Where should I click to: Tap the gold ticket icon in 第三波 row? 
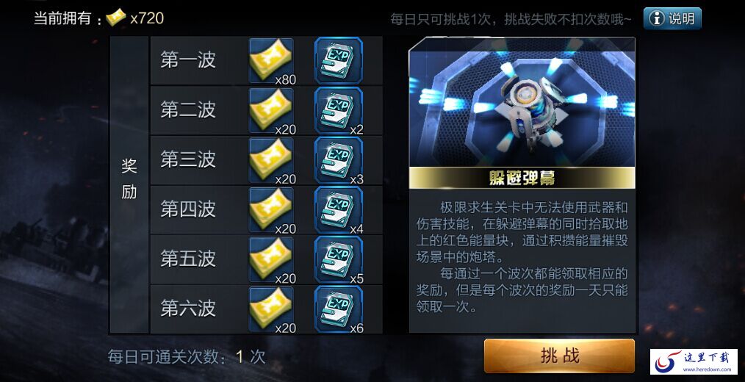[271, 160]
